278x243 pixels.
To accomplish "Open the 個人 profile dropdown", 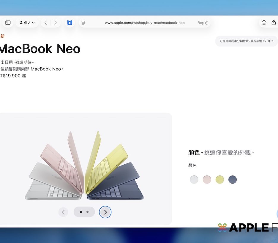I will 27,23.
